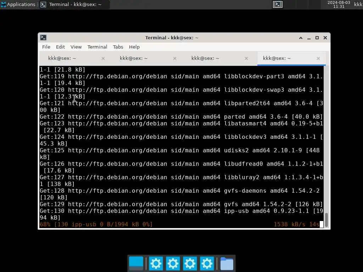Screen dimensions: 363x272
Task: Open the Edit menu
Action: pos(60,47)
